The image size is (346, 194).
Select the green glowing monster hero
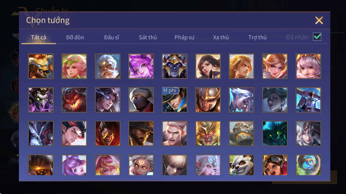tap(275, 134)
